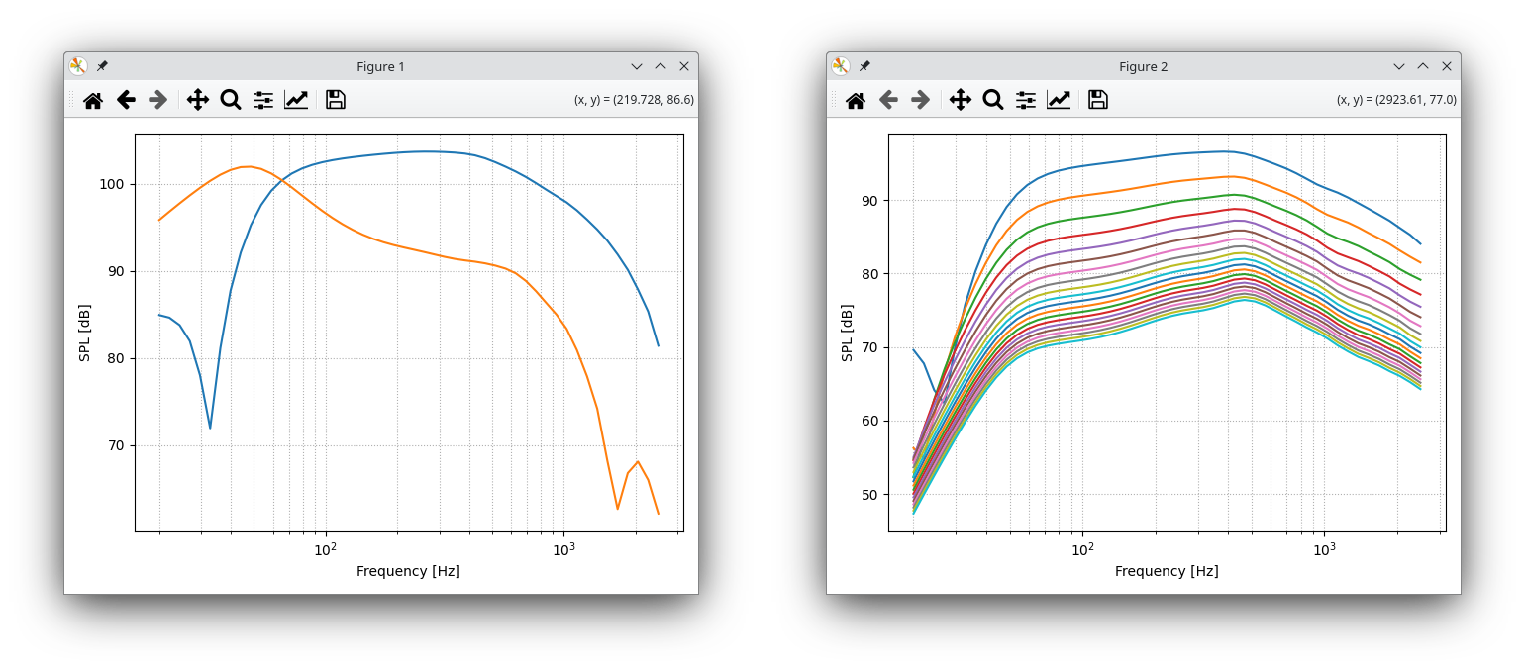The image size is (1525, 670).
Task: Close the Figure 1 window
Action: (x=684, y=66)
